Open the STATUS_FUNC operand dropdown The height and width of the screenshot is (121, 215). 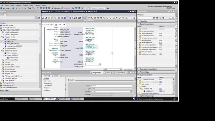point(100,64)
